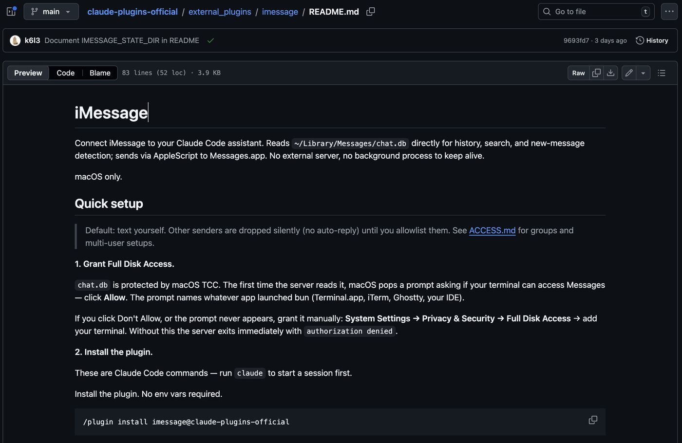Viewport: 682px width, 443px height.
Task: Expand more edit options caret
Action: tap(643, 73)
